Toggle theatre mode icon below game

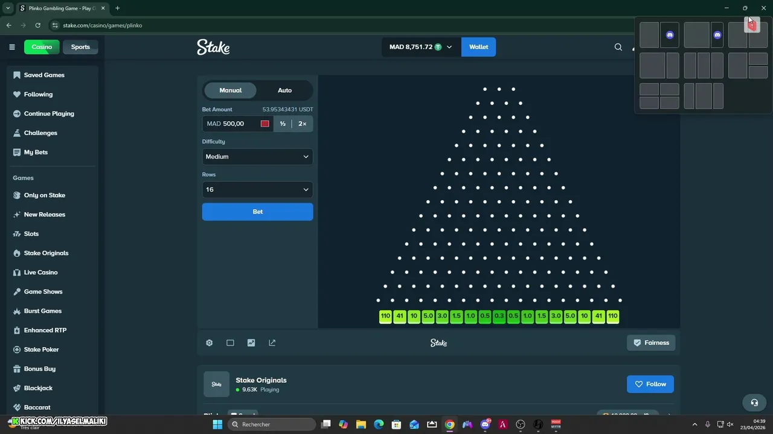230,343
